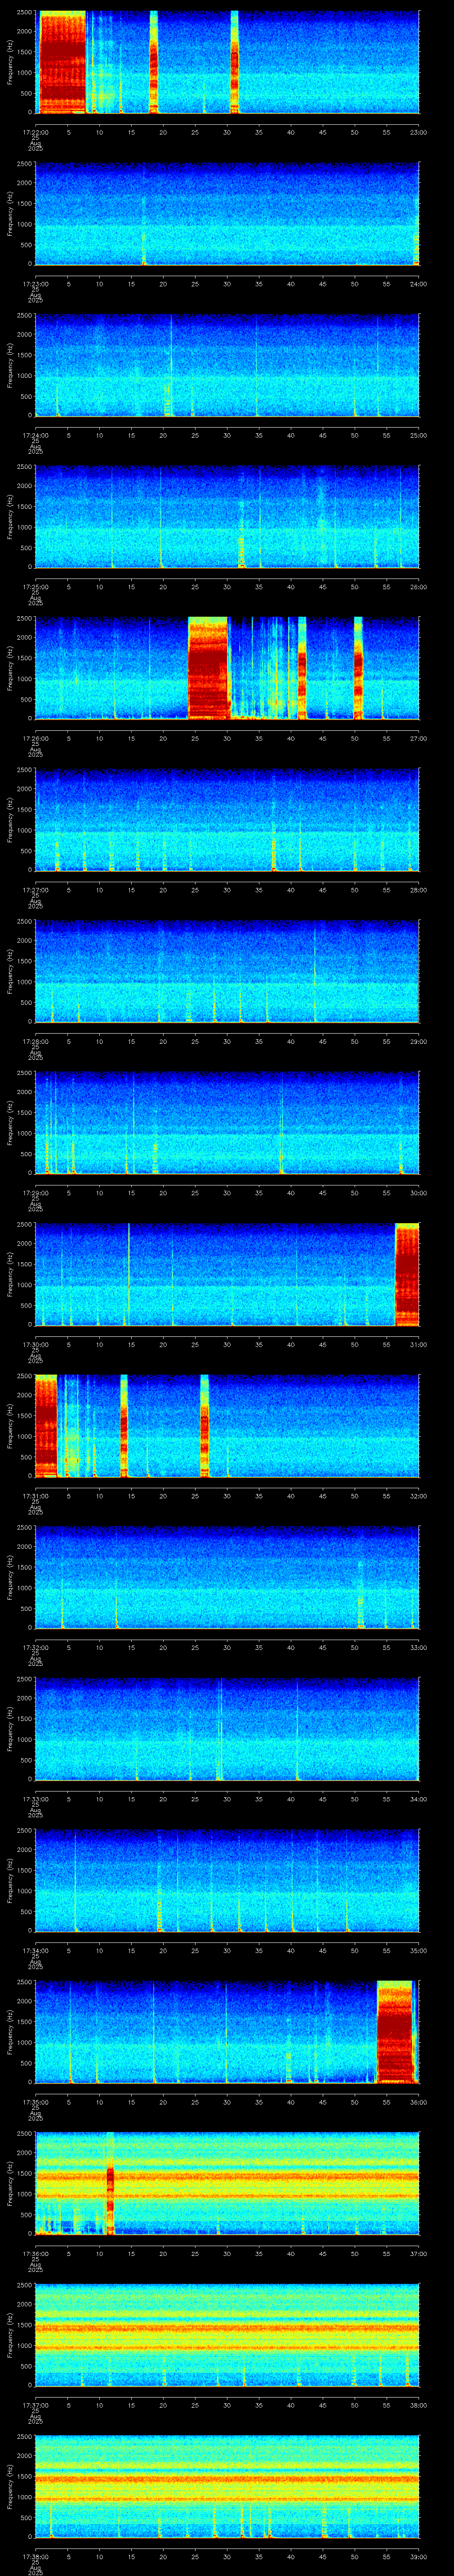Select the wide red burst at 25 seconds in 17:26:00 spectrogram
Image resolution: width=454 pixels, height=2576 pixels.
click(x=208, y=668)
